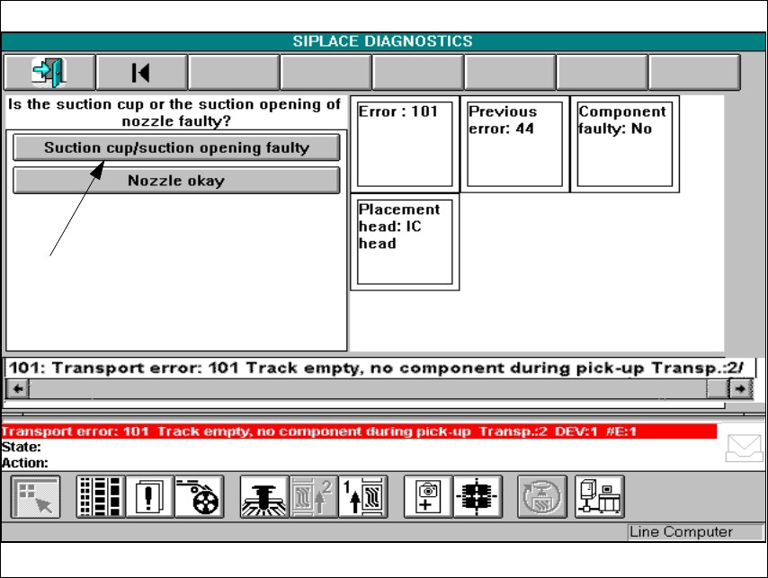Go back to first diagnostic step
768x578 pixels.
tap(141, 73)
